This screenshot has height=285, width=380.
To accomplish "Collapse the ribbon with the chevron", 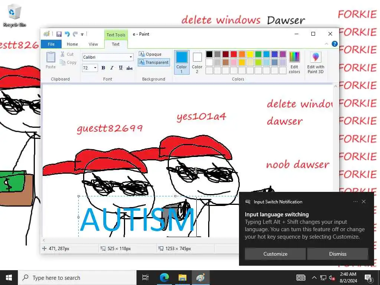I will click(x=327, y=44).
